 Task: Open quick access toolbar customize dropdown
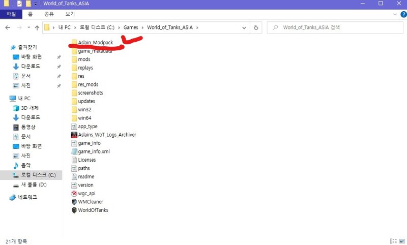36,4
